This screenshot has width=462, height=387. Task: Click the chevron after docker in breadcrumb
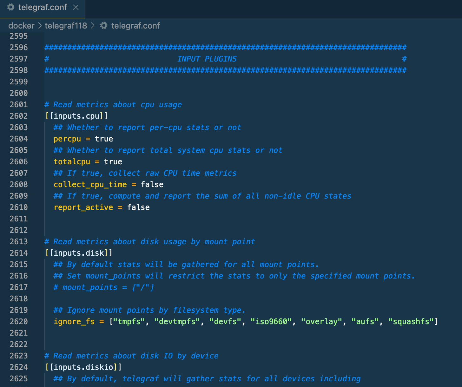[x=40, y=26]
